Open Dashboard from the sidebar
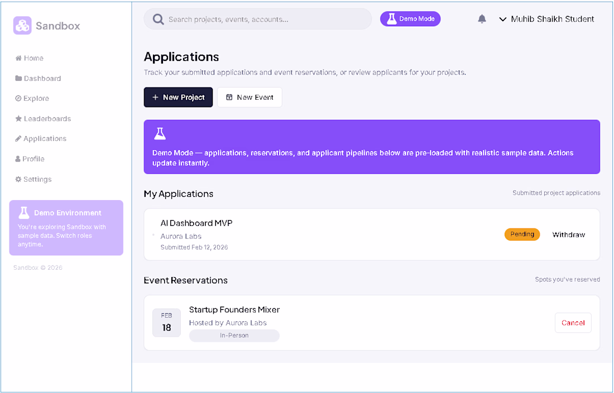Screen dimensions: 614x393 (39, 78)
